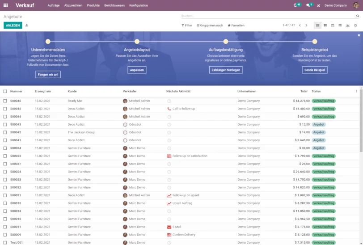Click the vertical scrollbar of the list

pyautogui.click(x=361, y=120)
